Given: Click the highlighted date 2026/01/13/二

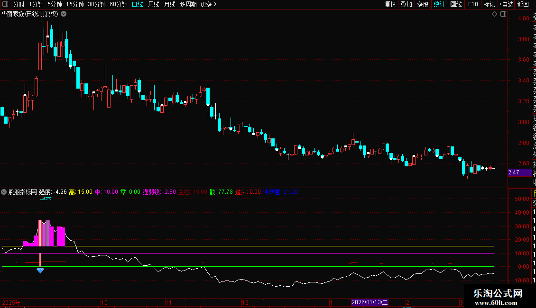Looking at the screenshot, I should pos(370,302).
